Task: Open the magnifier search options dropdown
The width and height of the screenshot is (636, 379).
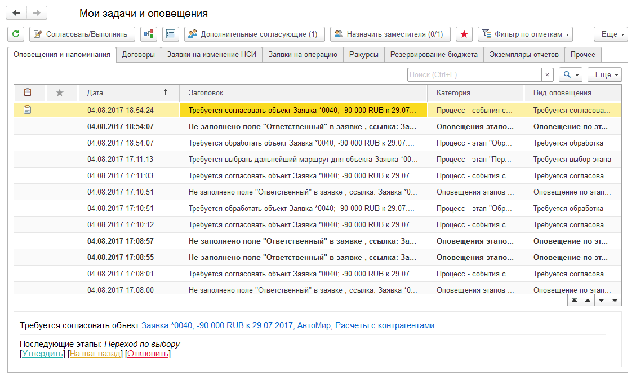Action: [x=570, y=75]
